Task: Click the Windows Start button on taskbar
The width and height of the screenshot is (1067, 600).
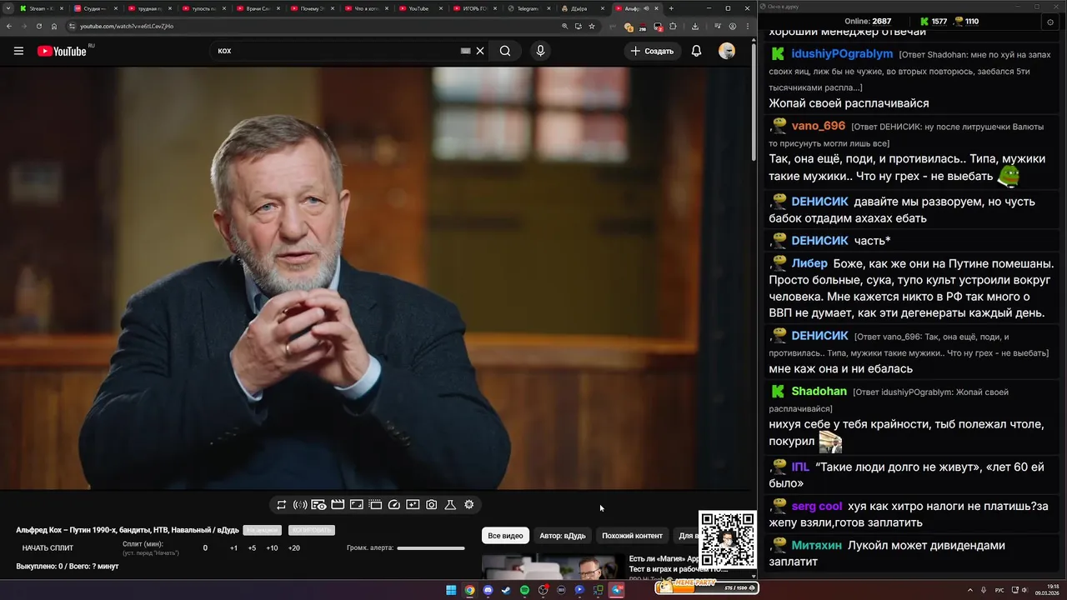Action: tap(451, 590)
